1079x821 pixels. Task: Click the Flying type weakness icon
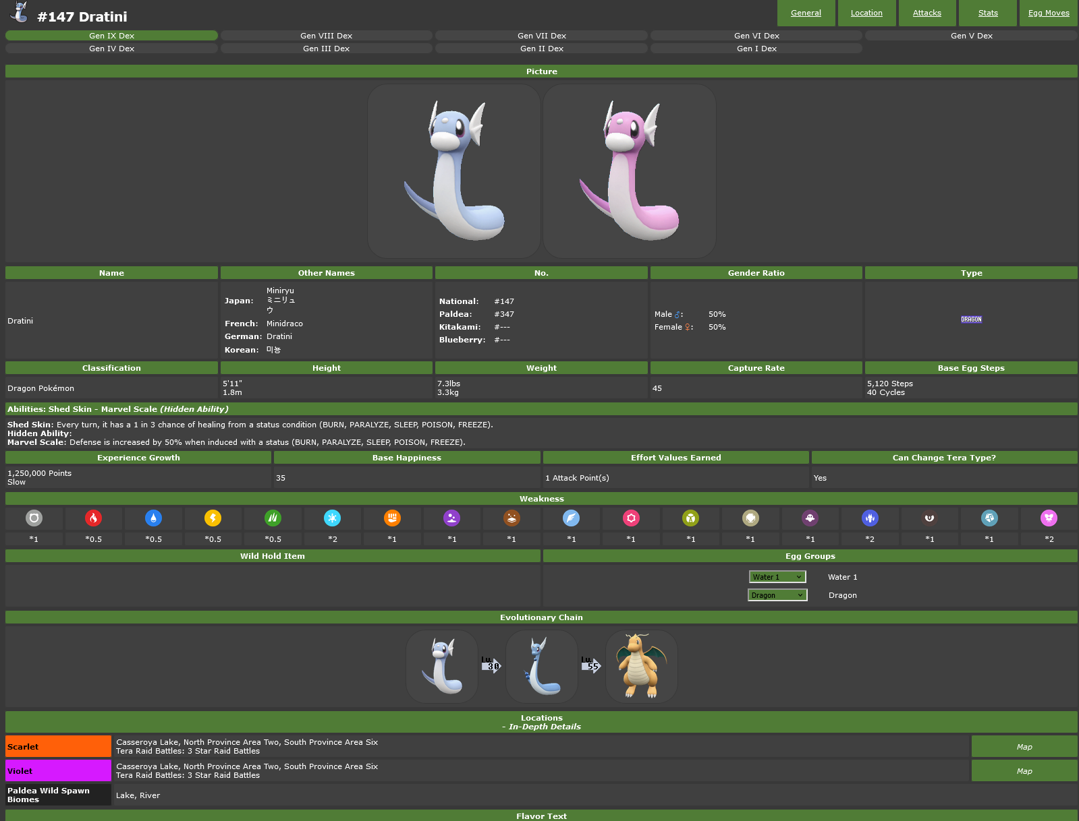[x=571, y=518]
